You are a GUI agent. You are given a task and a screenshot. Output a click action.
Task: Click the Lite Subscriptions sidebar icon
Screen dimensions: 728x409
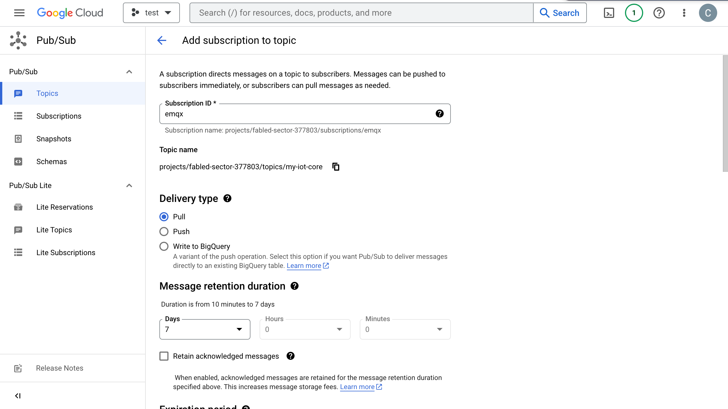[18, 252]
